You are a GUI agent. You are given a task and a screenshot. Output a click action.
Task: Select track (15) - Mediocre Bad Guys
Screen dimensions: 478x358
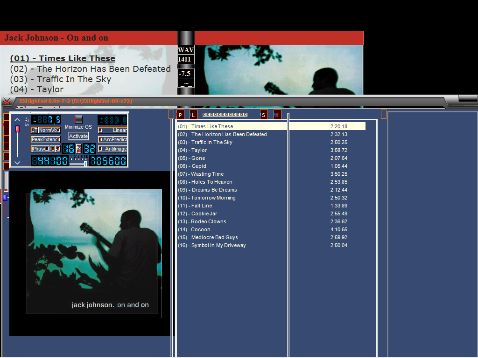coord(271,237)
